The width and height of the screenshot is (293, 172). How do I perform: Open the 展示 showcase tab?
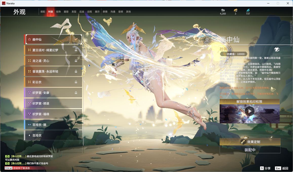pyautogui.click(x=97, y=12)
